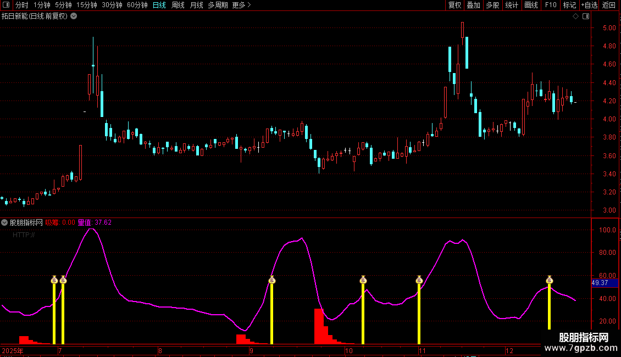Open 多周期 multi-period view
Image resolution: width=621 pixels, height=357 pixels.
218,5
